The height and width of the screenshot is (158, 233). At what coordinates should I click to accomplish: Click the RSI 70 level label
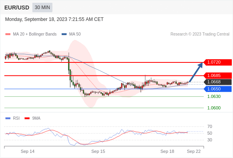point(210,126)
